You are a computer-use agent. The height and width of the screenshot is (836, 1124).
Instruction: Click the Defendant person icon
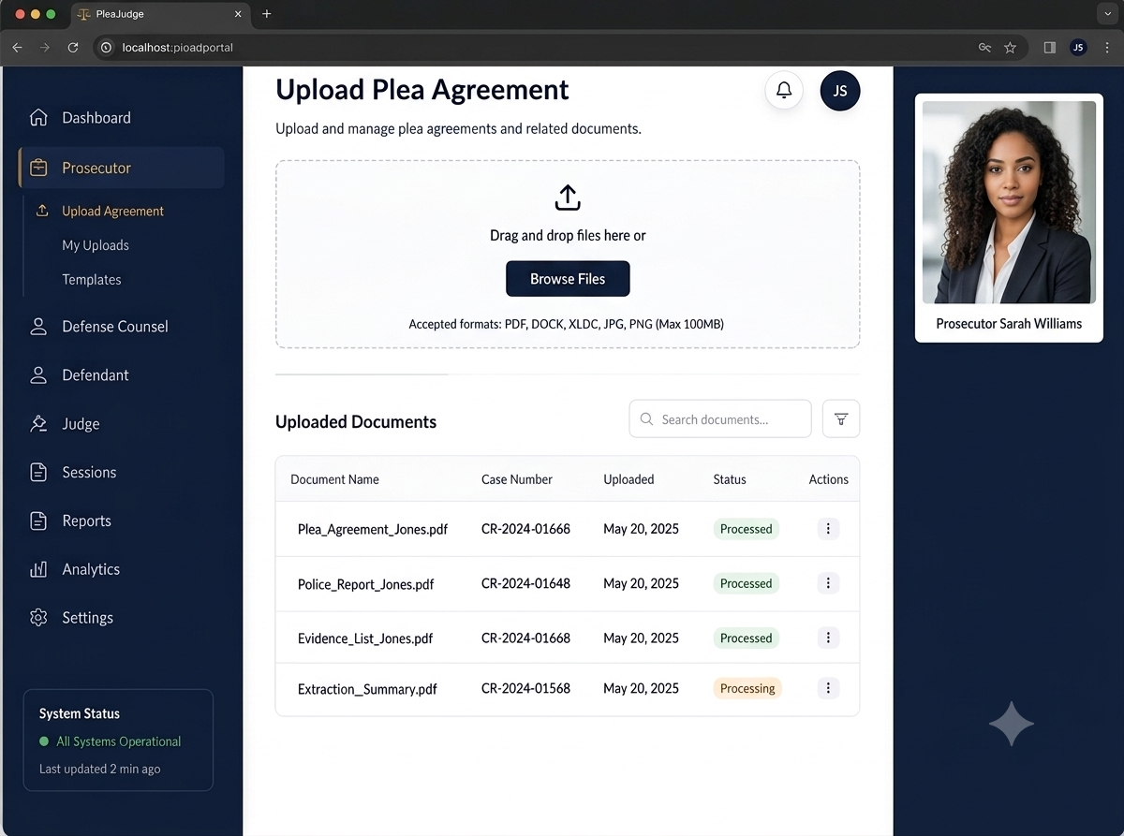pos(38,375)
